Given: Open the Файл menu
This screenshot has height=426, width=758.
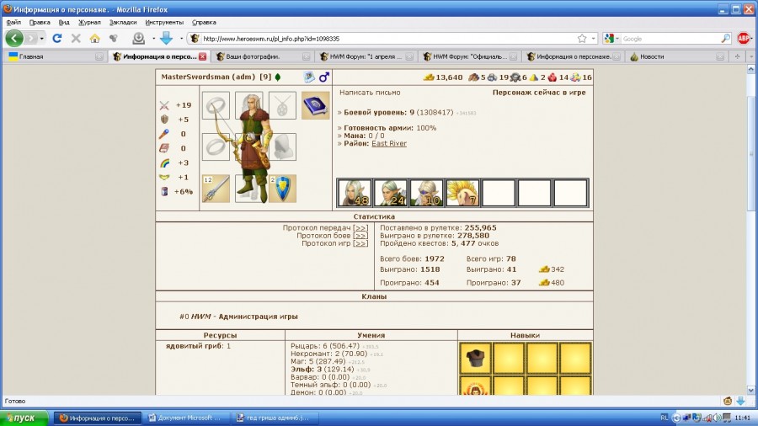Looking at the screenshot, I should click(13, 22).
